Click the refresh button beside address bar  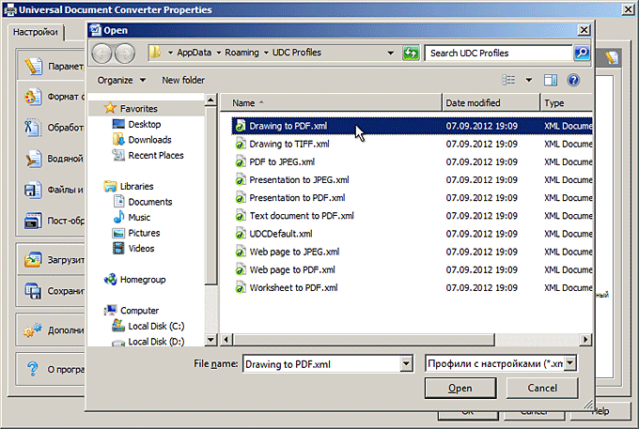411,53
